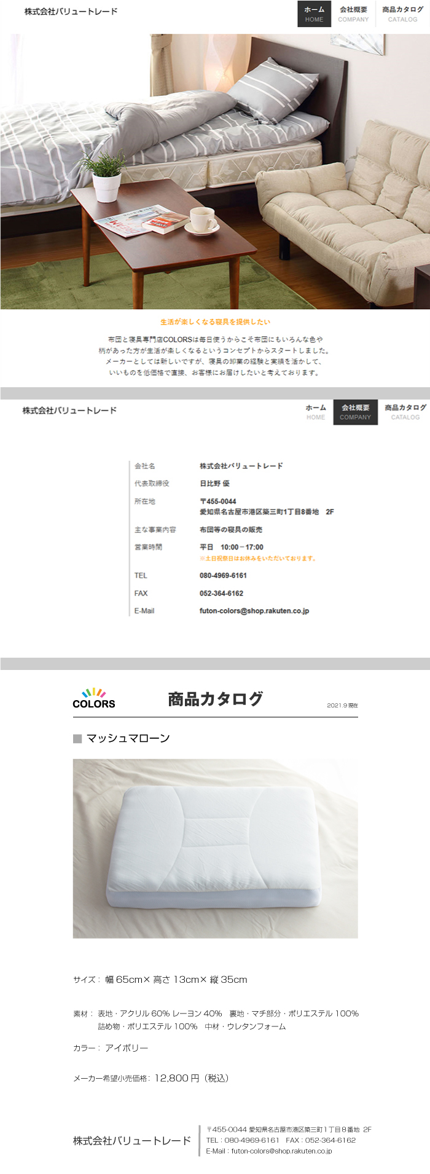Click the futon-colors email in the company table
Screen dimensions: 430x1174
tap(254, 611)
